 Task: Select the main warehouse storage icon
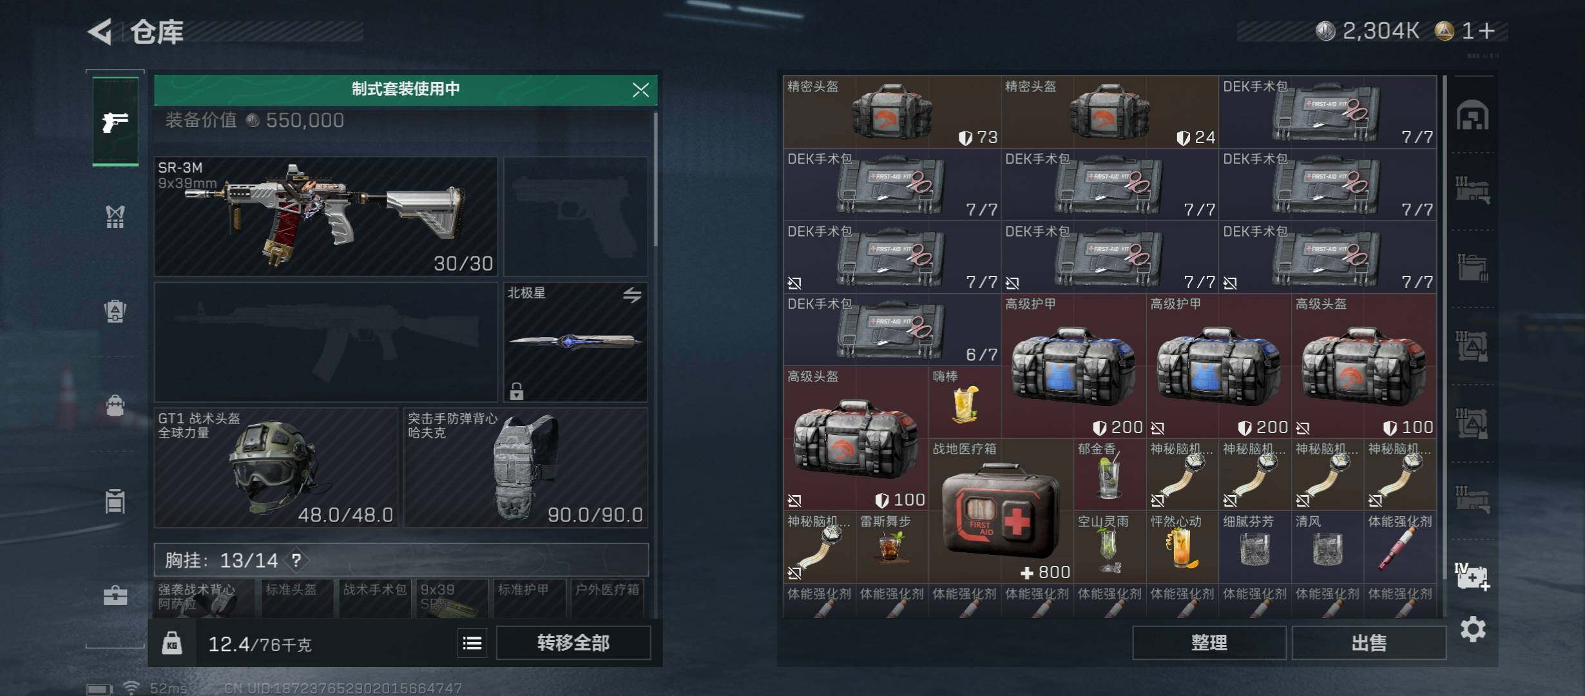1473,115
